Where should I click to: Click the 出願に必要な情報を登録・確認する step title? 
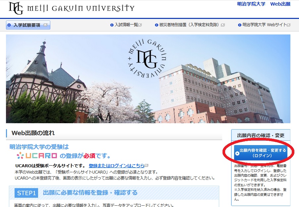point(90,193)
